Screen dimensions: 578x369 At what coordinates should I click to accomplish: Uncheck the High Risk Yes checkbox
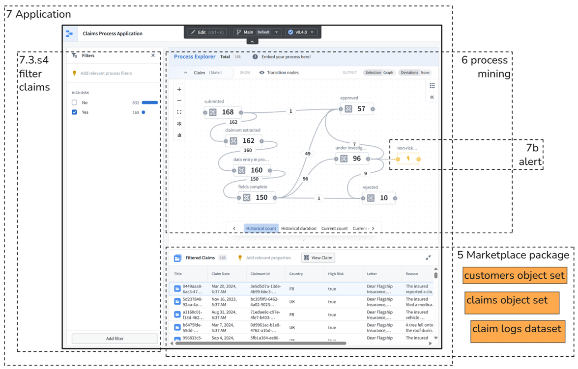click(x=75, y=112)
